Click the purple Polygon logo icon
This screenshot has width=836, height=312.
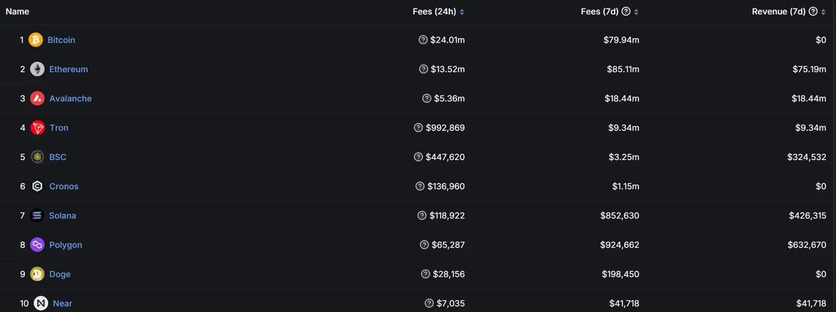[x=37, y=245]
